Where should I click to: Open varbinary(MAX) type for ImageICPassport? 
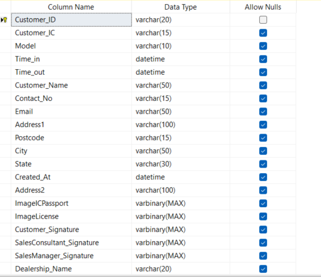(x=180, y=203)
